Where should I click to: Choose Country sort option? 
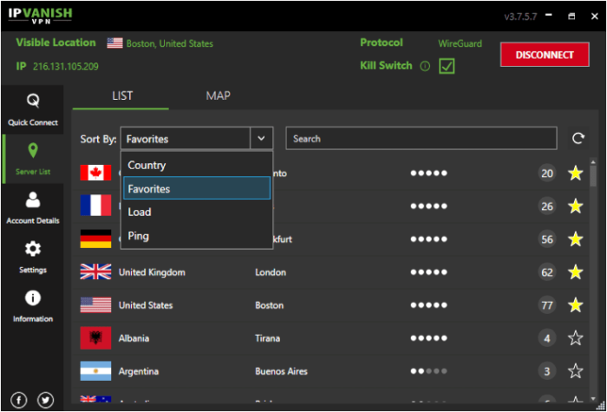coord(197,166)
